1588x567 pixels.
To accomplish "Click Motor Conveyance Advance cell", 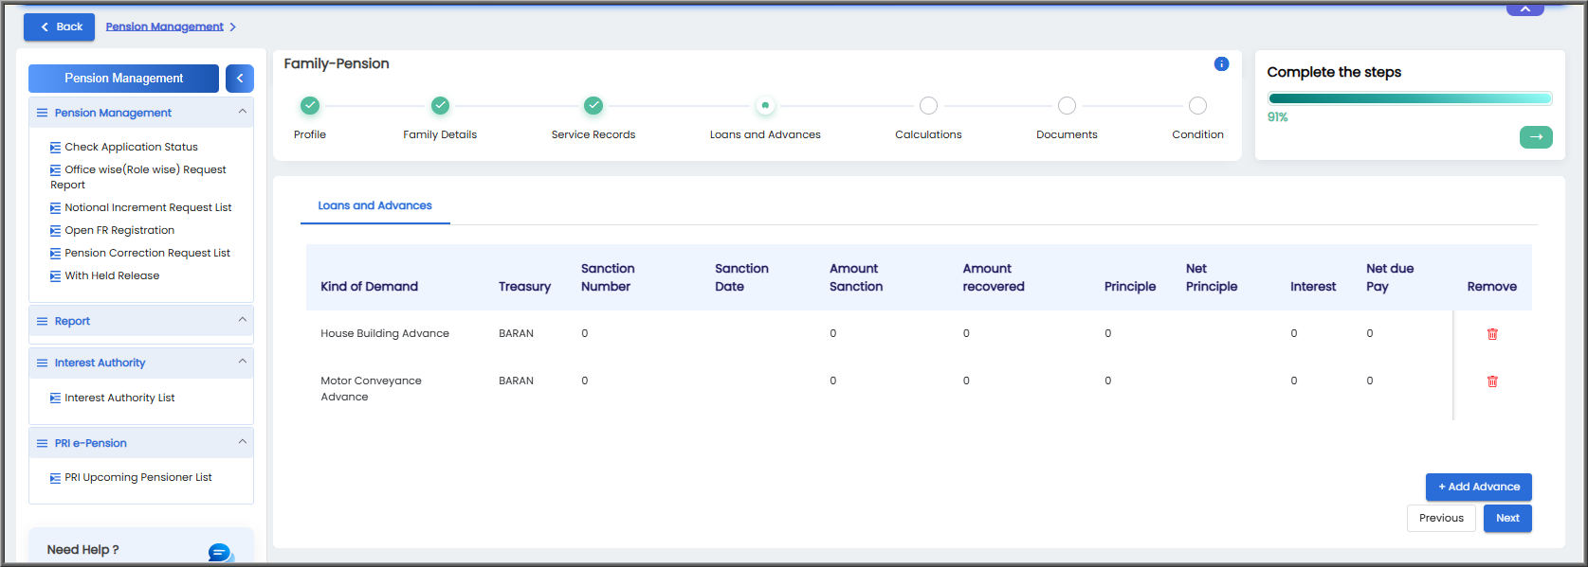I will click(x=371, y=388).
